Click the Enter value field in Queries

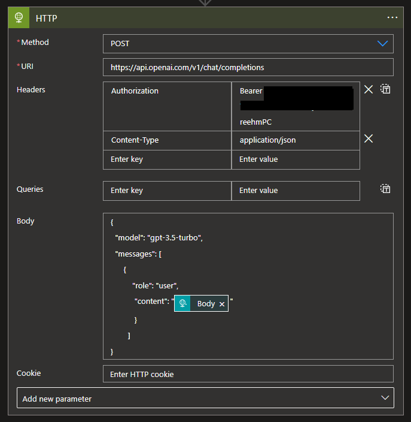pyautogui.click(x=296, y=191)
